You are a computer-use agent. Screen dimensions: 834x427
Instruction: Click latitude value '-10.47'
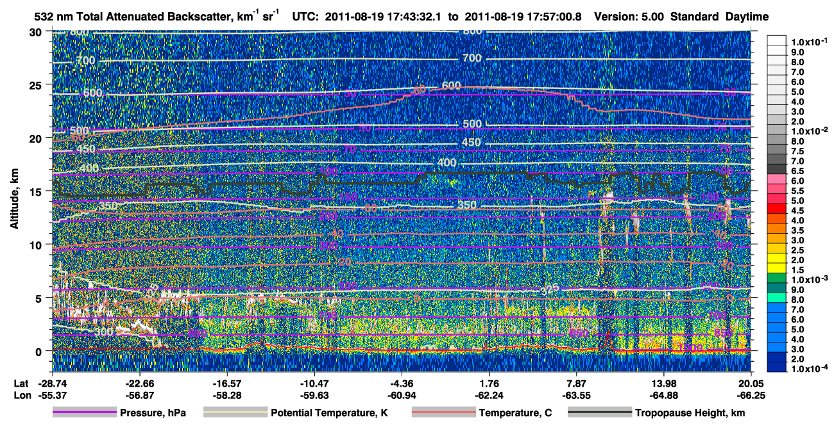(314, 383)
